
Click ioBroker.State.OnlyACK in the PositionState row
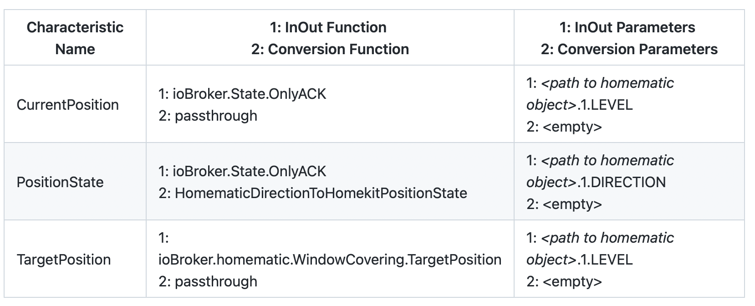pyautogui.click(x=249, y=171)
